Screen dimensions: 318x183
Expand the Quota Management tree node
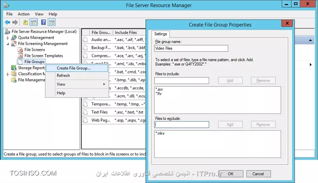8,38
